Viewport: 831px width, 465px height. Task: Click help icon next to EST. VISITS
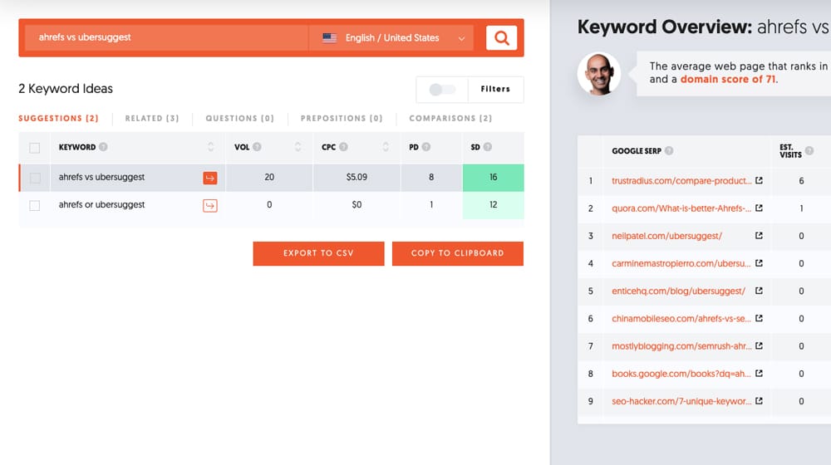809,150
